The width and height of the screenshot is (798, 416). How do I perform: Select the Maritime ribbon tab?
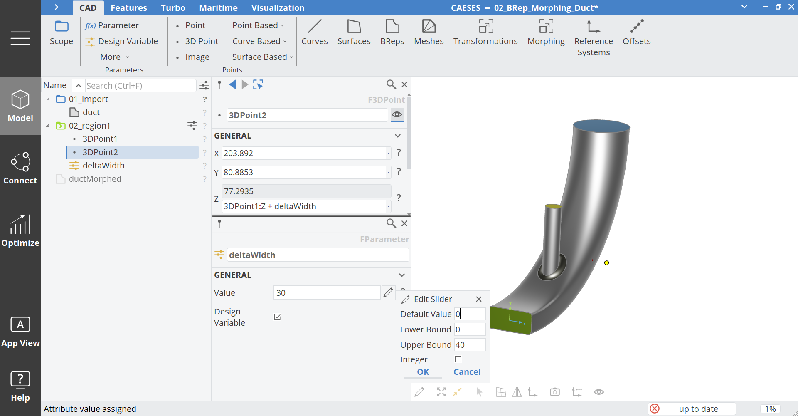(x=218, y=8)
